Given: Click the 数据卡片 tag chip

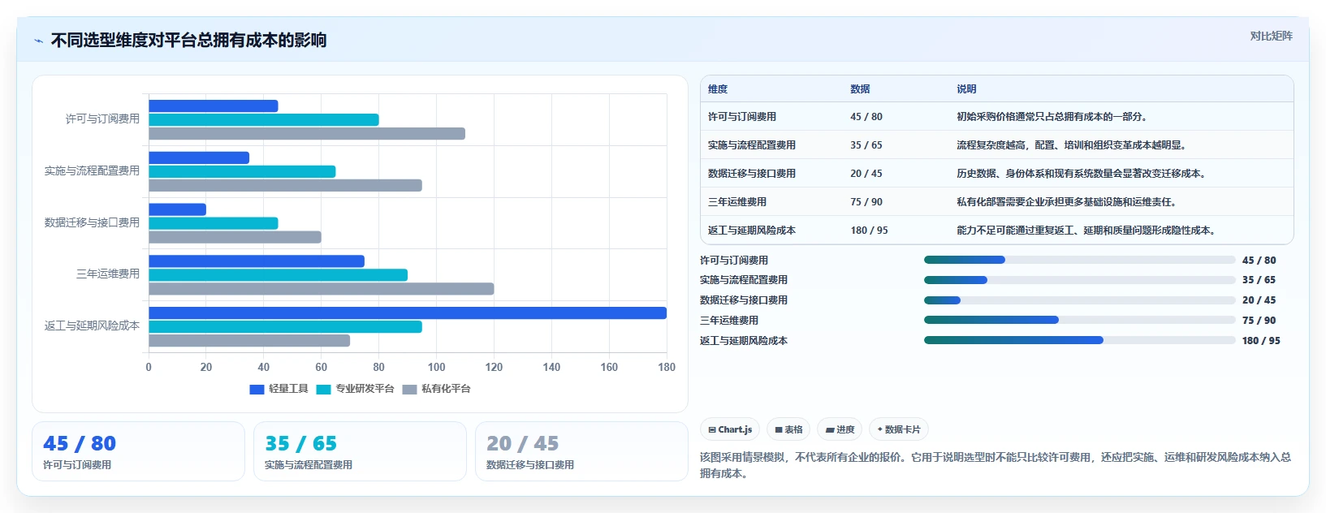Looking at the screenshot, I should [899, 429].
